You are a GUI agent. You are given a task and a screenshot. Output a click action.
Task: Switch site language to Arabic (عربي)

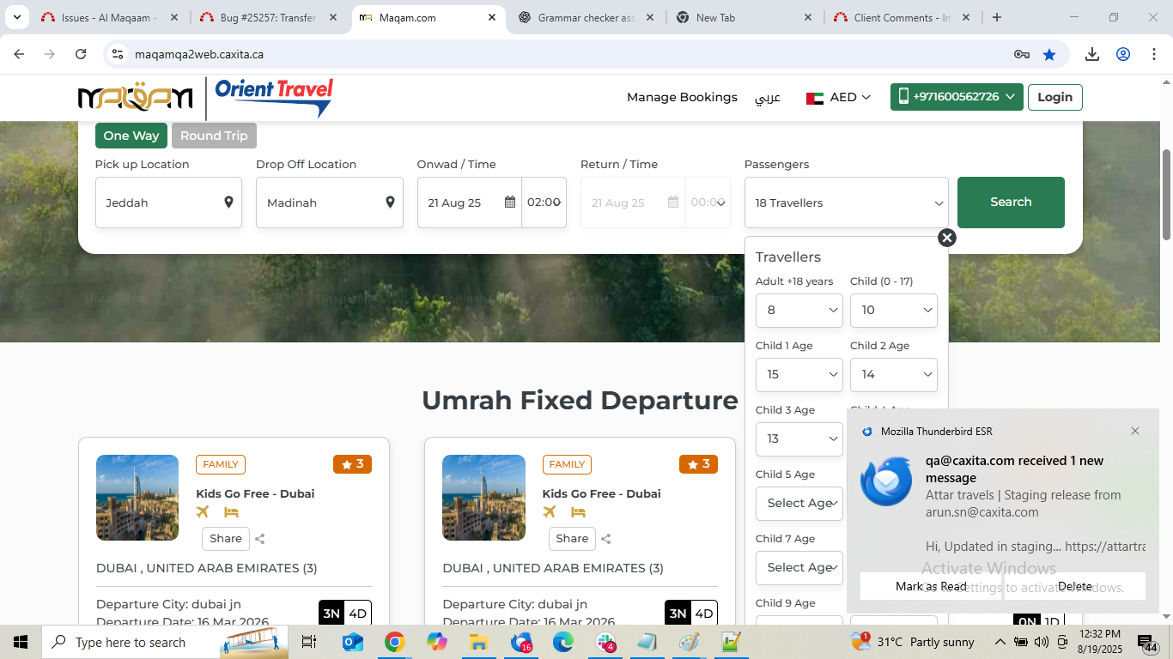pyautogui.click(x=767, y=98)
